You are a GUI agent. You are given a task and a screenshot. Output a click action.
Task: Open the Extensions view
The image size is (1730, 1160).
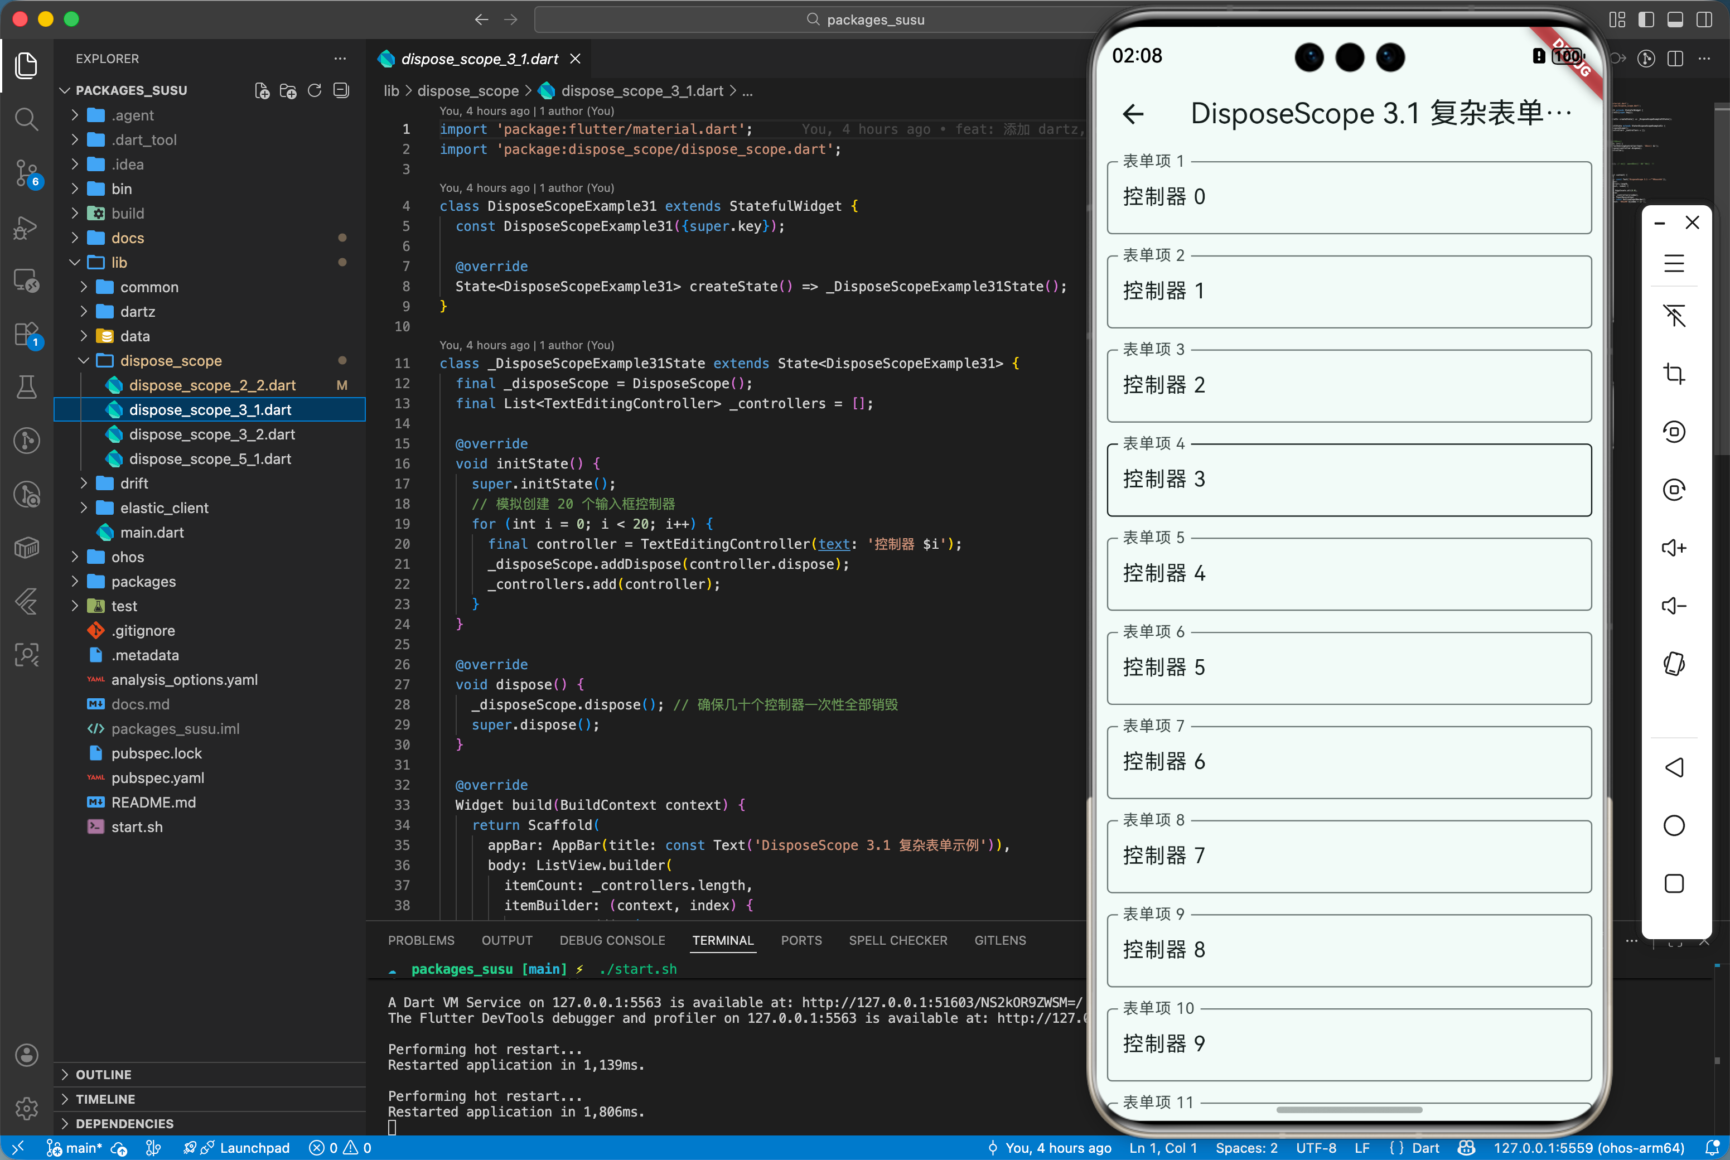click(27, 335)
